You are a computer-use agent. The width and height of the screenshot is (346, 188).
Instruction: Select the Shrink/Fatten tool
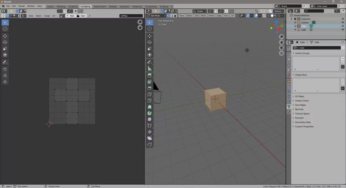click(x=150, y=132)
